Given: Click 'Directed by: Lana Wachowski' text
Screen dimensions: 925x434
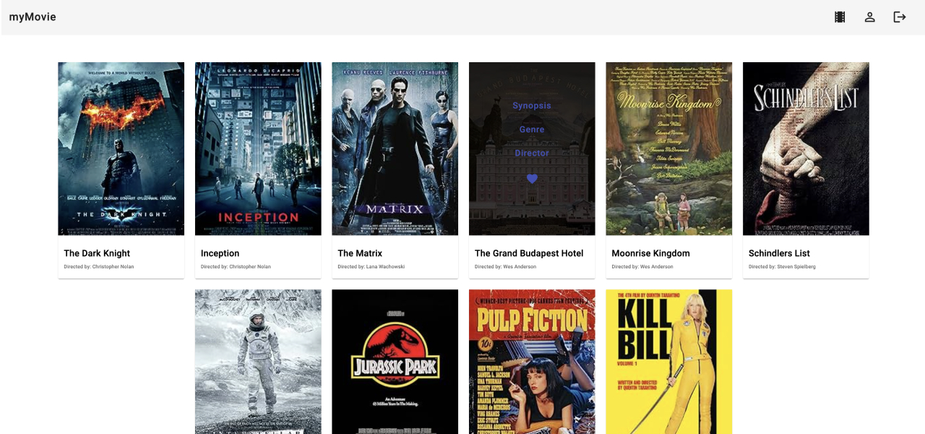Looking at the screenshot, I should (371, 267).
